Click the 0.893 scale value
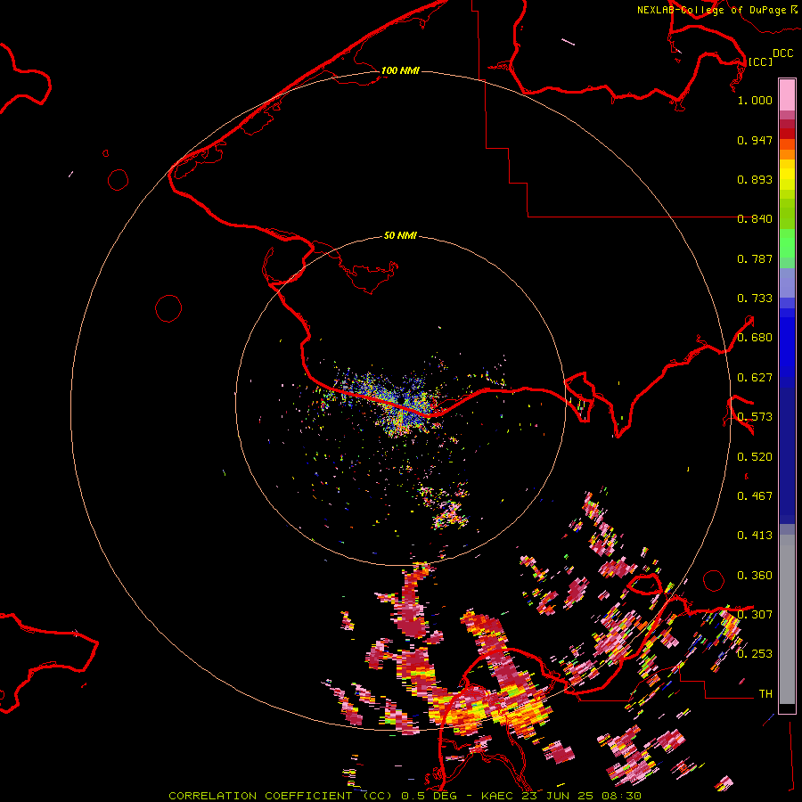Image resolution: width=802 pixels, height=802 pixels. tap(755, 179)
